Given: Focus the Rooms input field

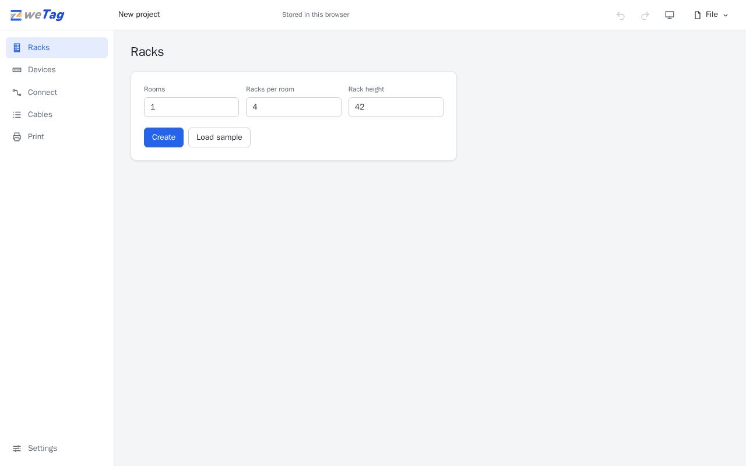Looking at the screenshot, I should coord(191,107).
